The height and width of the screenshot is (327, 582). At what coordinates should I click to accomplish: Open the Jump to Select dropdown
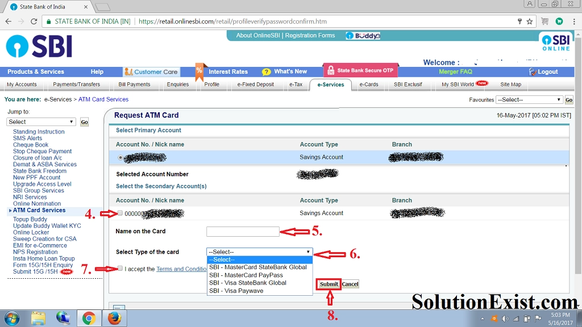click(40, 121)
